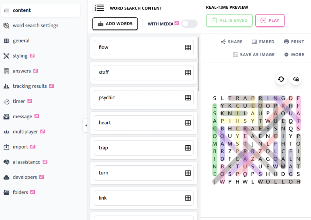Click the grid icon beside 'link'
The height and width of the screenshot is (220, 311).
pos(188,198)
